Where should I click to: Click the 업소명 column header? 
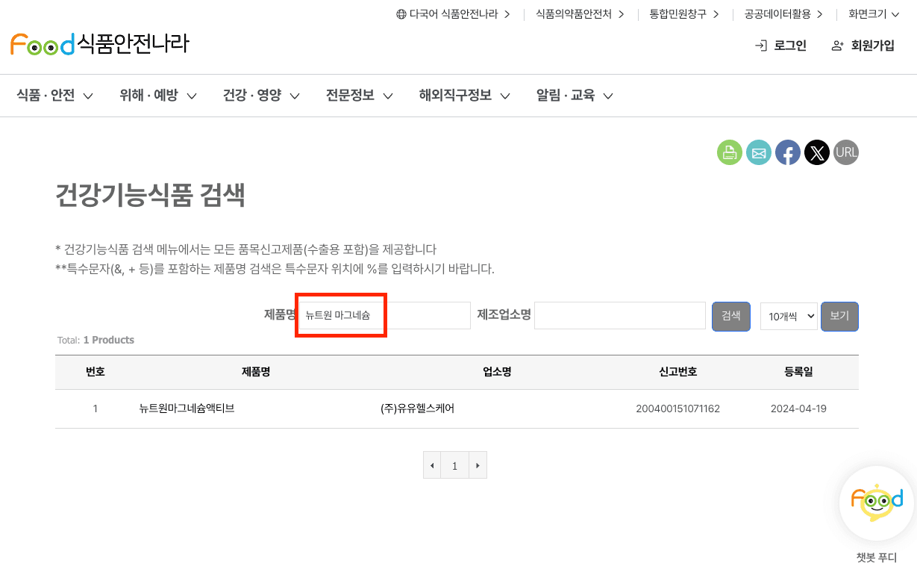click(497, 372)
